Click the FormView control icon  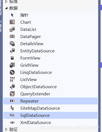pyautogui.click(x=12, y=58)
